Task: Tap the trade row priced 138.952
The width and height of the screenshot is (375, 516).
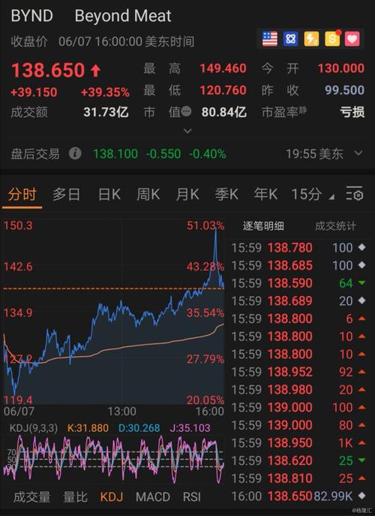Action: coord(298,373)
